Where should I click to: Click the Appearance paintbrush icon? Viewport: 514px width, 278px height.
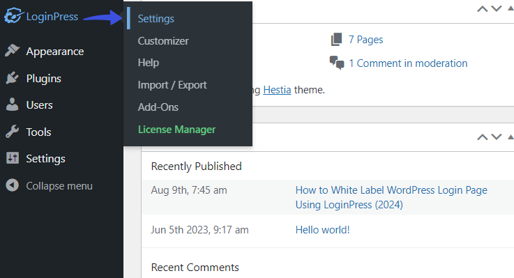click(13, 51)
